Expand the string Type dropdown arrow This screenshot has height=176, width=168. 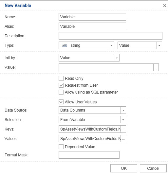[x=111, y=45]
